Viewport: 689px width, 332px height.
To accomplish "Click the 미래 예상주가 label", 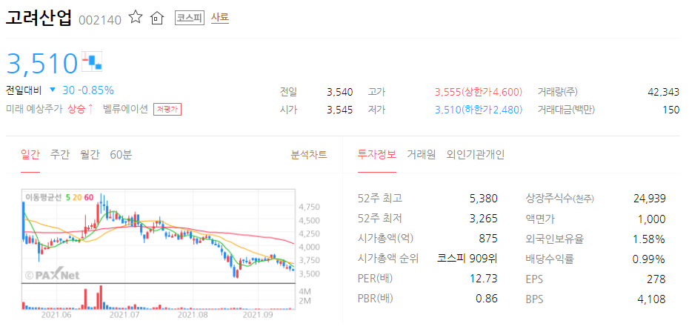I will click(35, 109).
